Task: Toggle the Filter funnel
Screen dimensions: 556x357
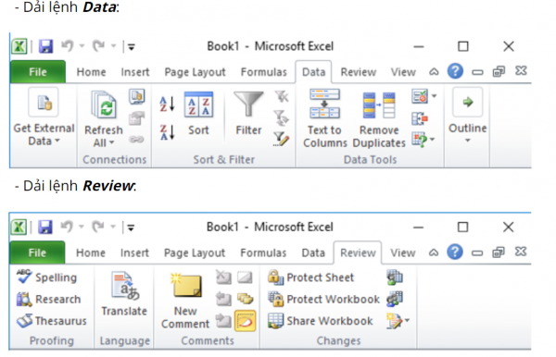Action: pyautogui.click(x=248, y=114)
